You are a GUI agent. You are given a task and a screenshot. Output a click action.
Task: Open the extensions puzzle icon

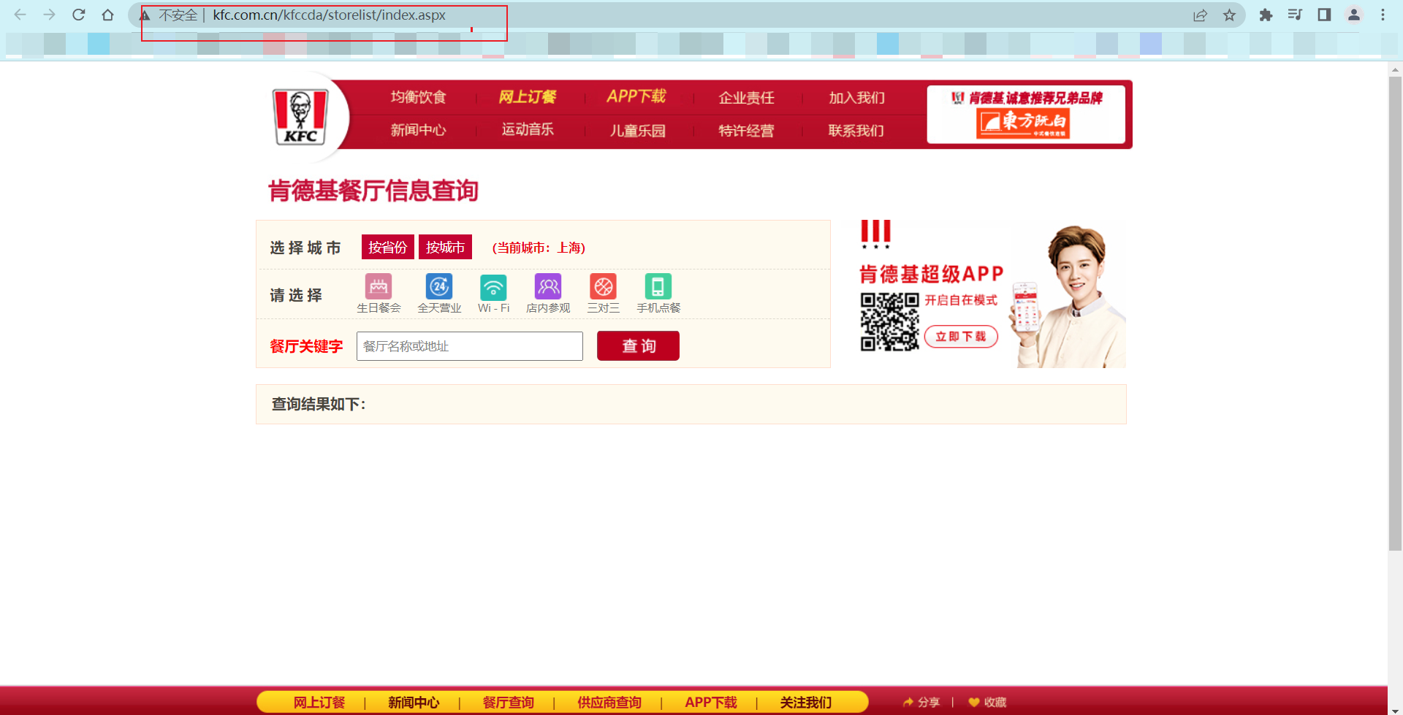tap(1266, 15)
